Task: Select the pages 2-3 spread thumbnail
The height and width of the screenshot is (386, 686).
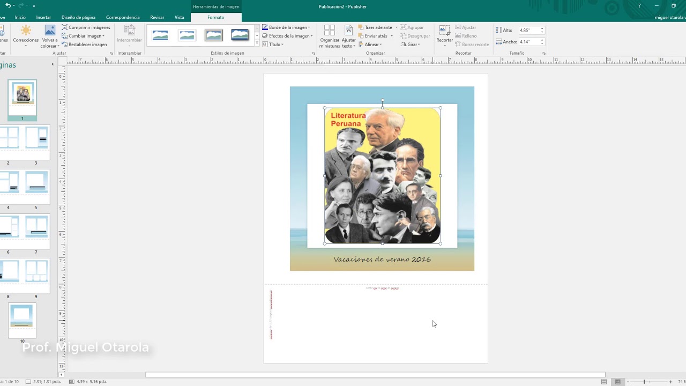Action: (x=25, y=142)
